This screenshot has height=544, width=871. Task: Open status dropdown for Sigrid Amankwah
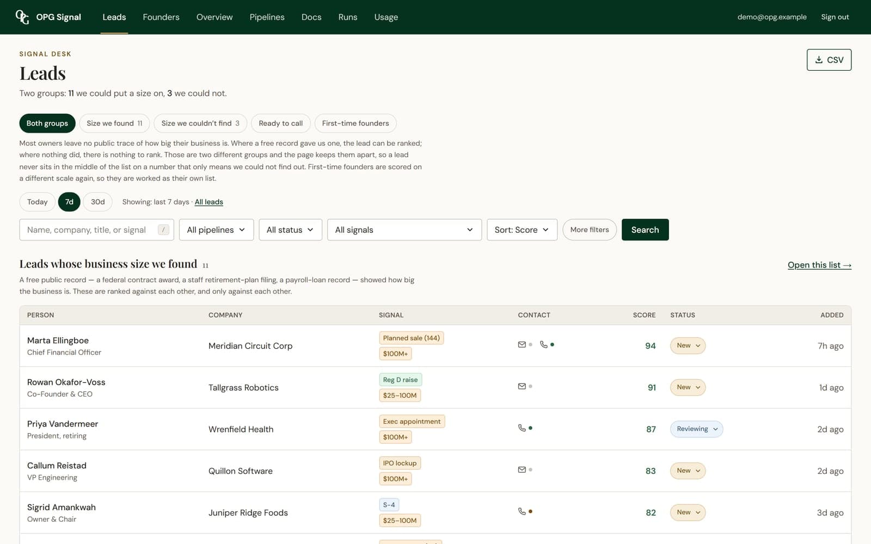pyautogui.click(x=688, y=512)
